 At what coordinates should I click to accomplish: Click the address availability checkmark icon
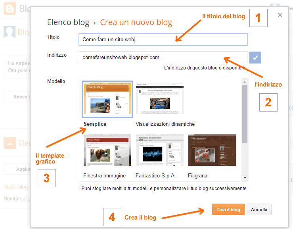[x=255, y=58]
